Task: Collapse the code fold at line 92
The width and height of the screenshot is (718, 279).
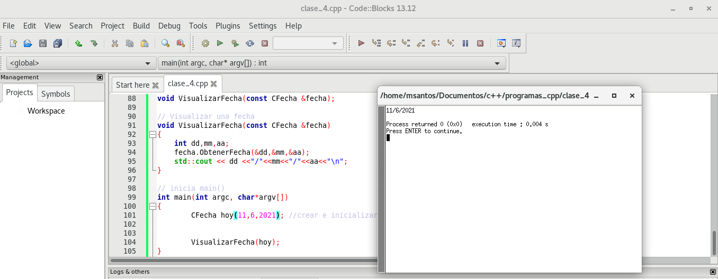Action: click(x=155, y=135)
